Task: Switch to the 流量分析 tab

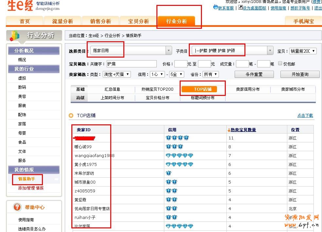Action: pyautogui.click(x=63, y=21)
